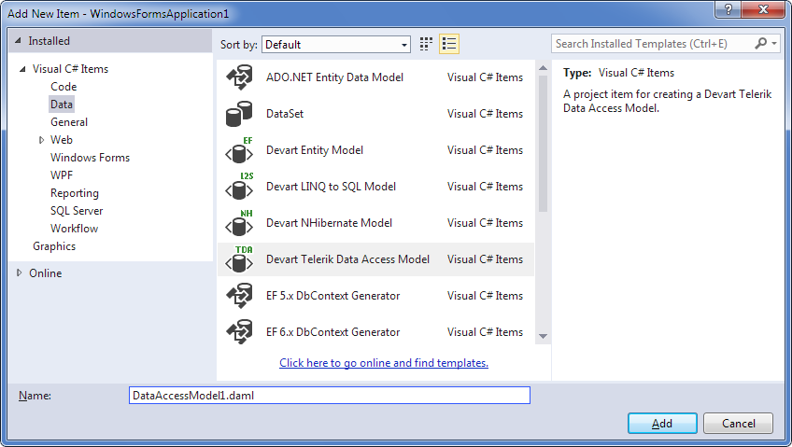Select 'ADO.NET Entity Data Model' text

pyautogui.click(x=335, y=77)
